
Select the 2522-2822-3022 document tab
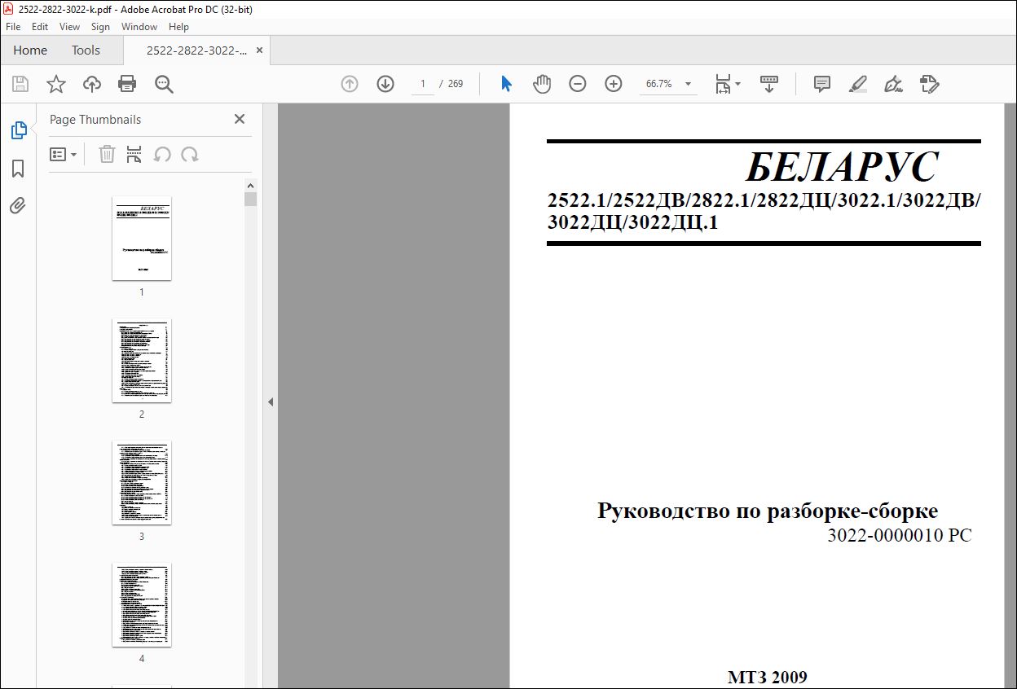click(196, 50)
